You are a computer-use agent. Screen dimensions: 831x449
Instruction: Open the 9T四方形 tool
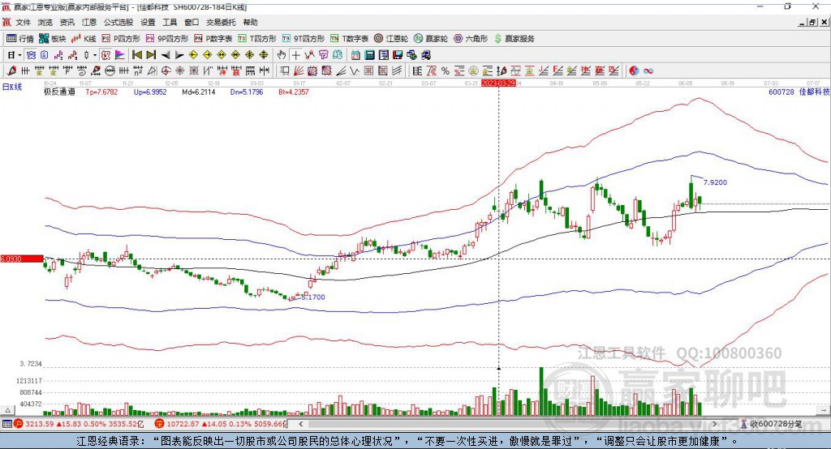coord(304,39)
